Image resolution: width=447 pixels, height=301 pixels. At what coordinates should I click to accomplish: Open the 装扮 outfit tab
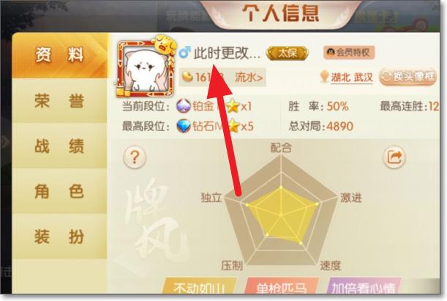click(x=59, y=237)
